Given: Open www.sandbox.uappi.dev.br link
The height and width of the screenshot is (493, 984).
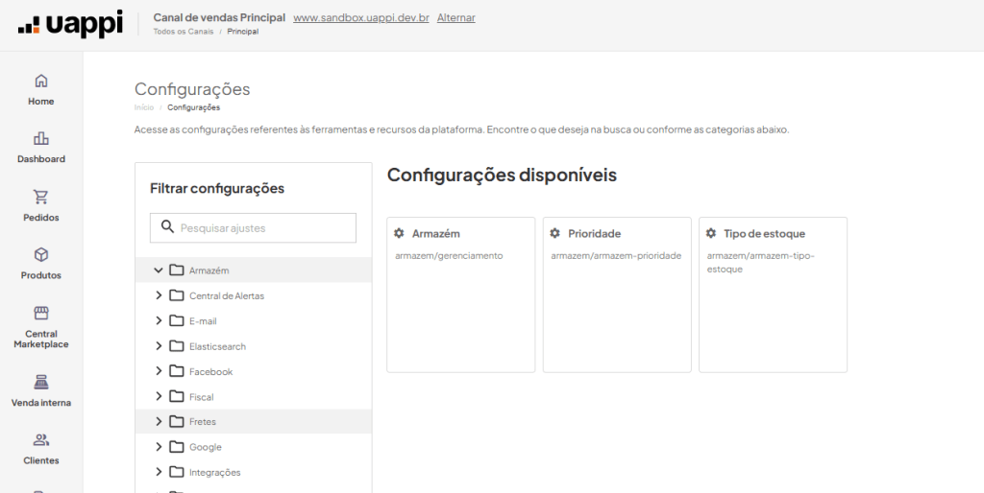Looking at the screenshot, I should (361, 17).
